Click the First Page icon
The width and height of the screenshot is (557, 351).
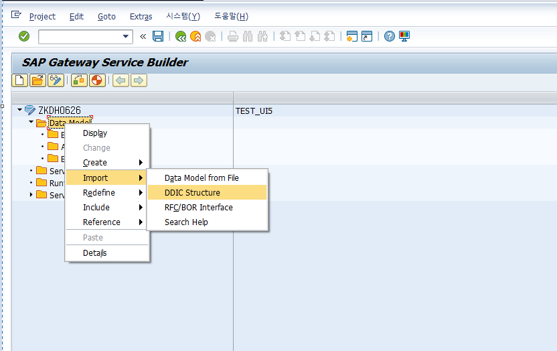285,36
